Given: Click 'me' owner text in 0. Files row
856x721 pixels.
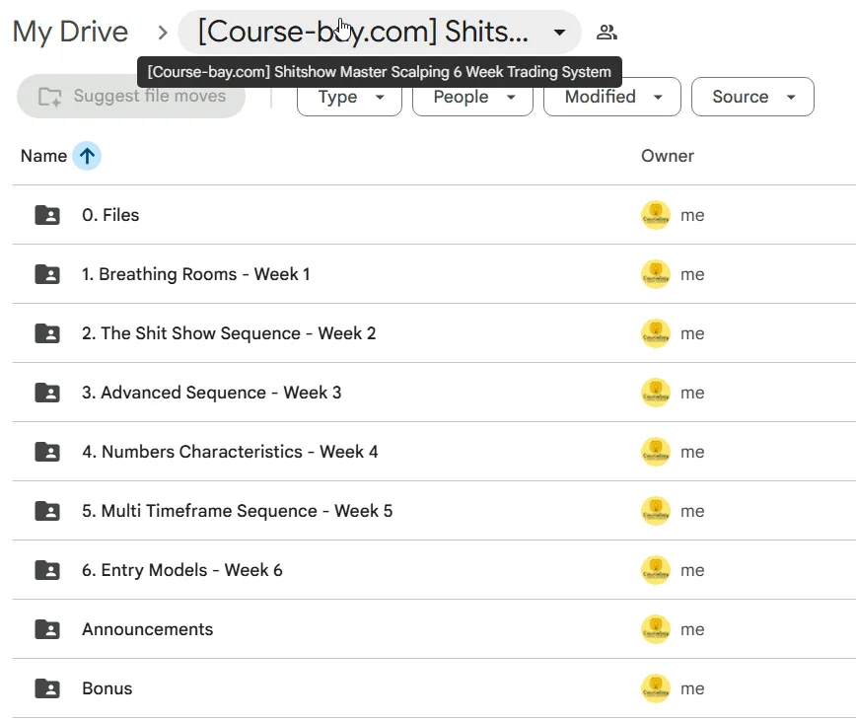Looking at the screenshot, I should (x=692, y=216).
